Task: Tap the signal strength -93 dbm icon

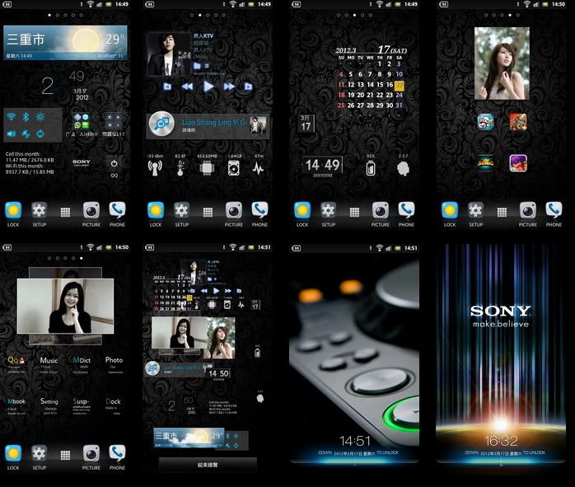Action: [156, 167]
